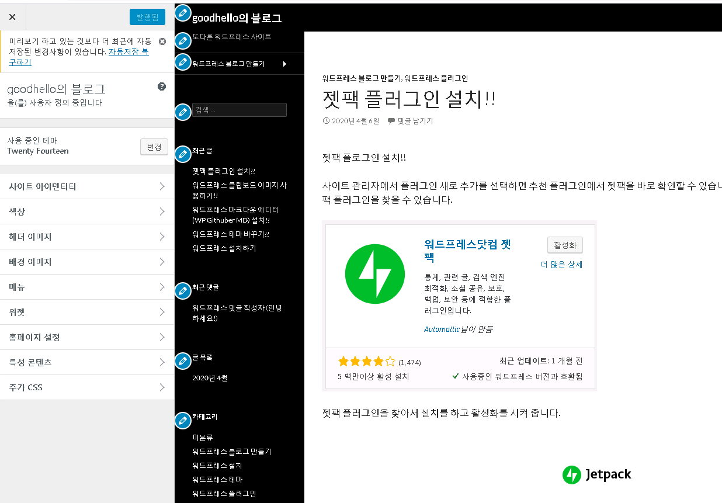Click the 변경 theme change button
The width and height of the screenshot is (722, 503).
pos(154,147)
